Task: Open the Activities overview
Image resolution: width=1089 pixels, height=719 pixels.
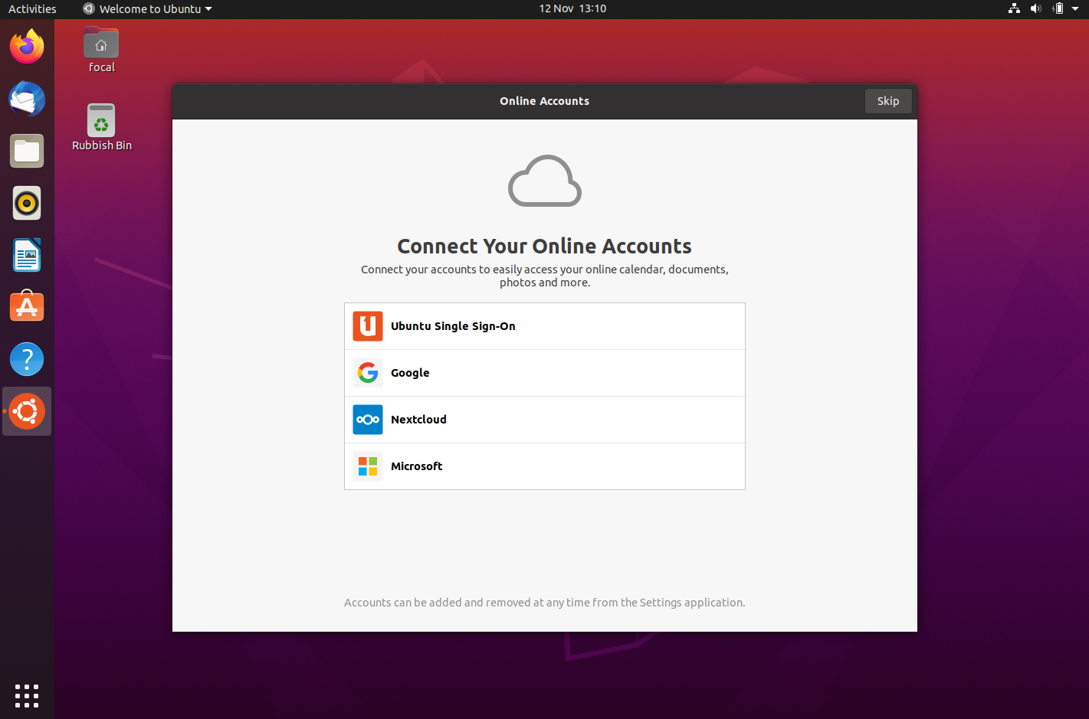Action: pos(32,8)
